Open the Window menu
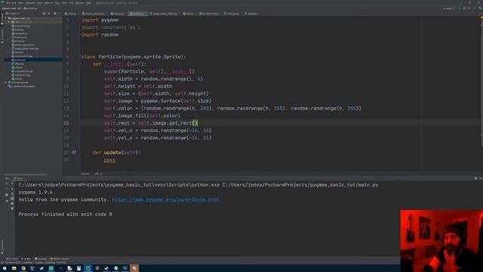 click(x=80, y=3)
